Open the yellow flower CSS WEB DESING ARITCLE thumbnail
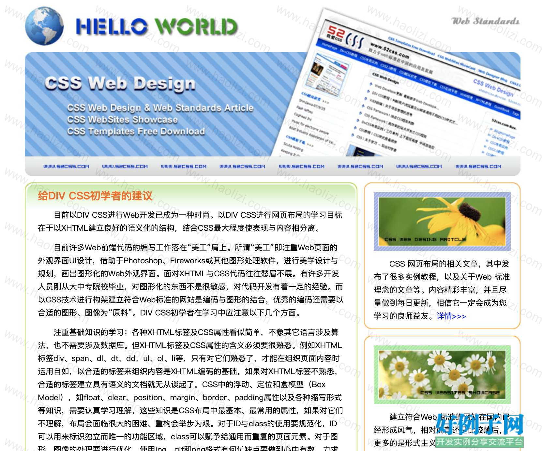The image size is (542, 451). pos(442,222)
